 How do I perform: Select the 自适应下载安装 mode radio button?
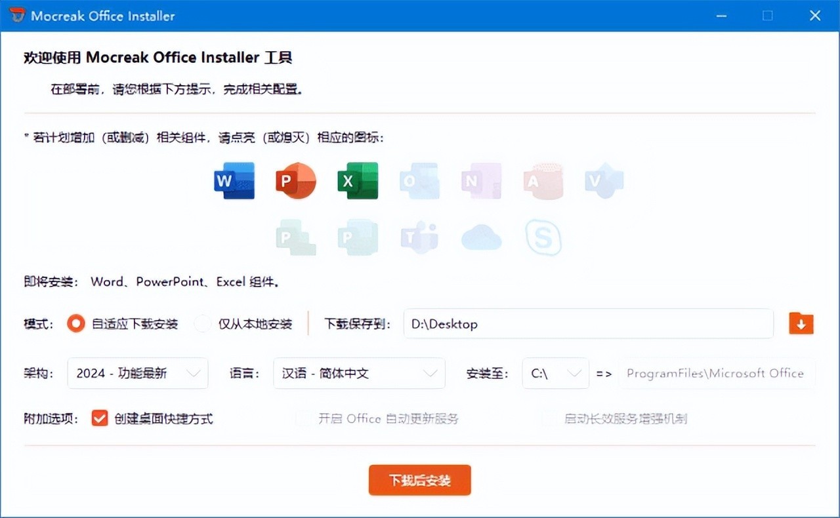pos(76,323)
